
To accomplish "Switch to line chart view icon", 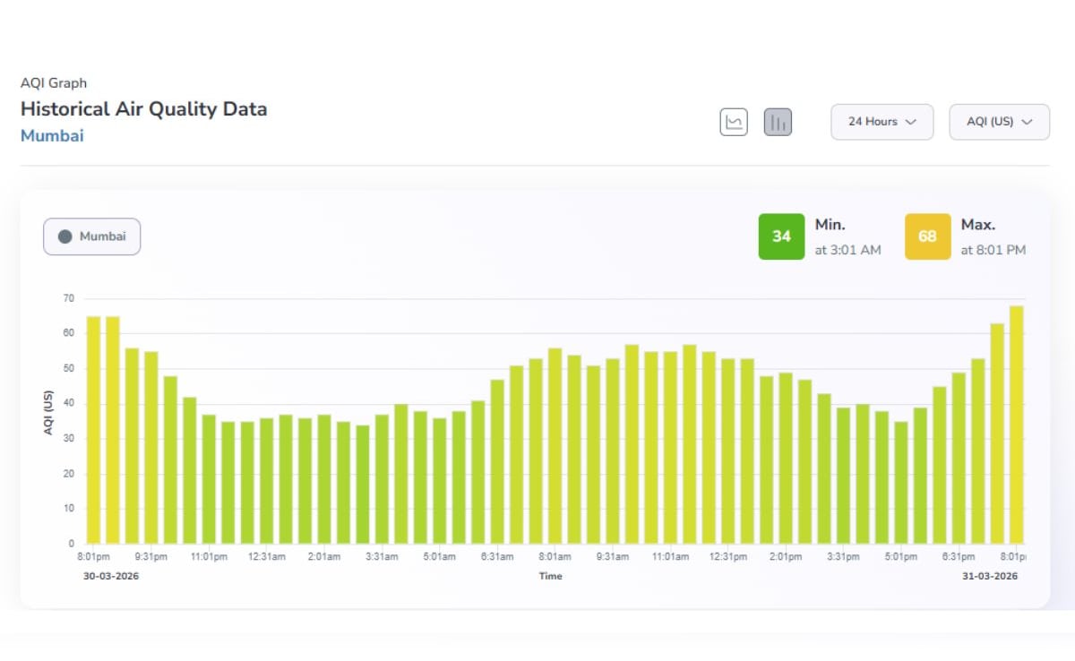I will click(734, 122).
